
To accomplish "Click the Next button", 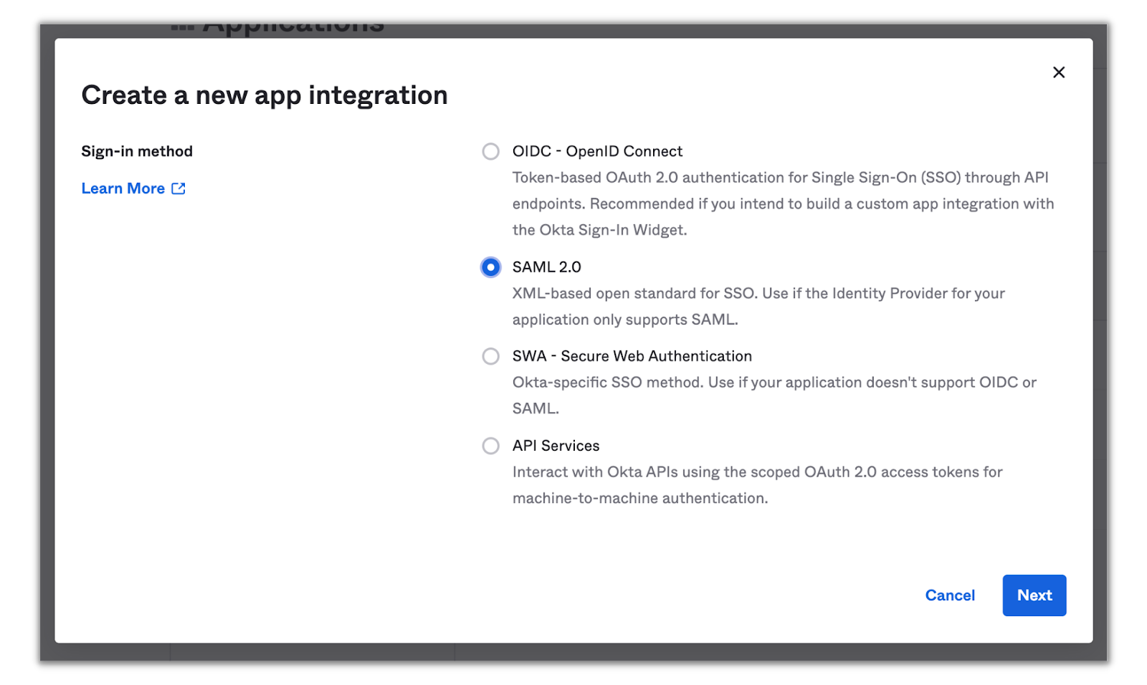I will click(x=1034, y=595).
